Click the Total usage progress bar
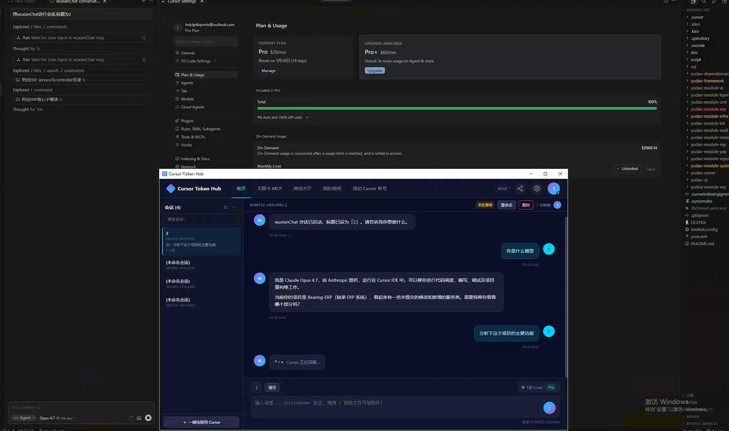 (x=457, y=108)
